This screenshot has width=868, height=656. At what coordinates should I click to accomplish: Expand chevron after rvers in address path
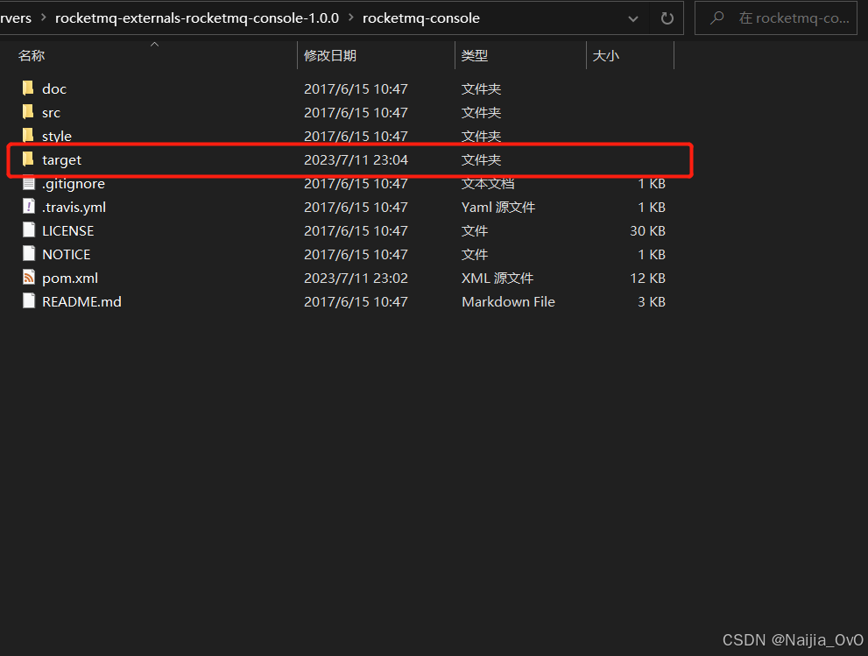coord(43,18)
